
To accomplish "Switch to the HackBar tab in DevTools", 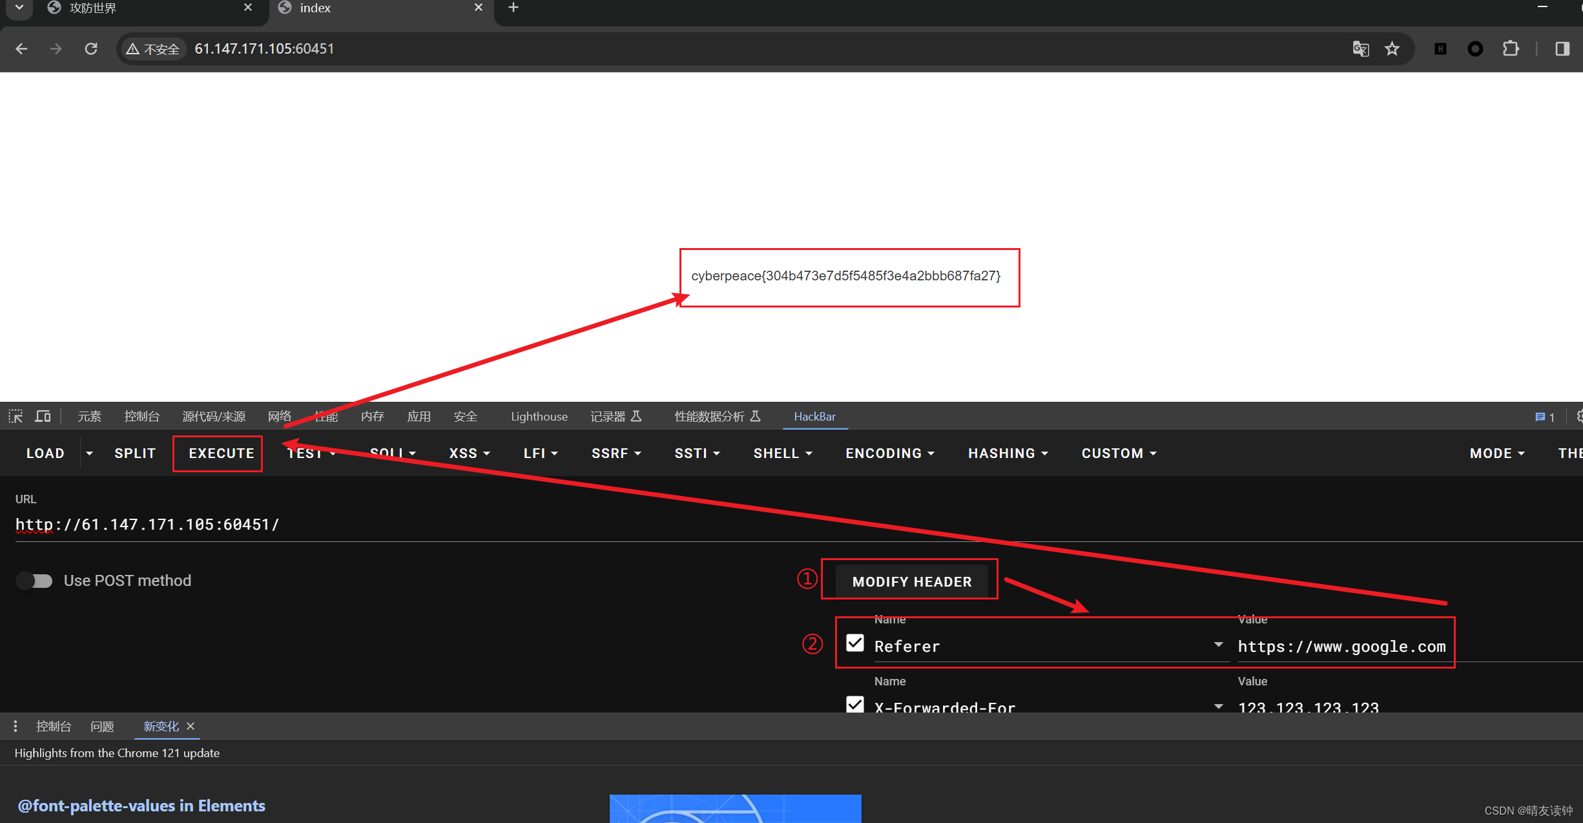I will (x=814, y=417).
